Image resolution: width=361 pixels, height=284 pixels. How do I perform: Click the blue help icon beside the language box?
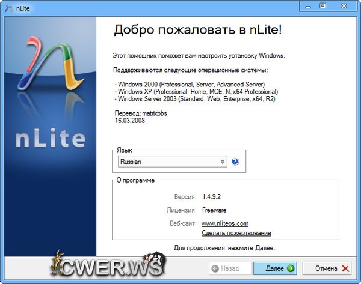[235, 162]
